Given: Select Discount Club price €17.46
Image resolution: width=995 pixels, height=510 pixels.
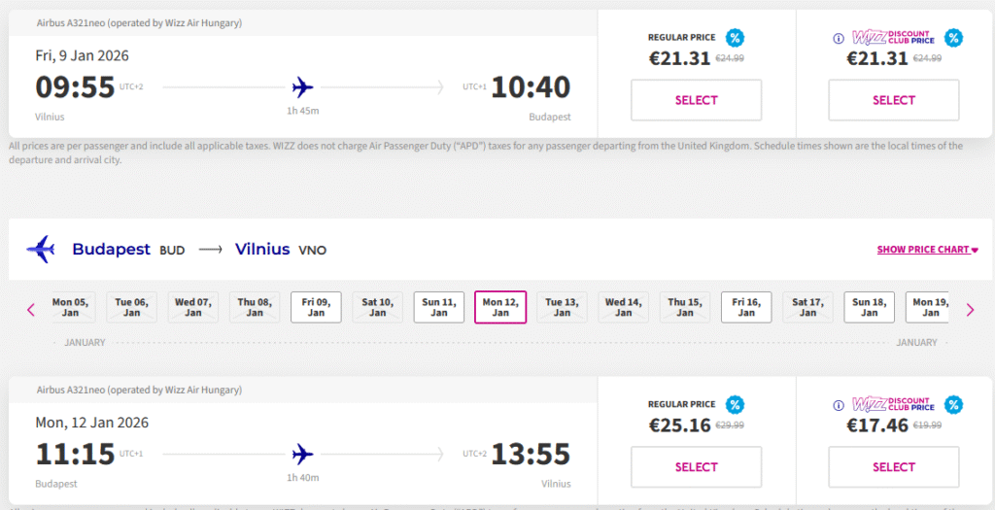Looking at the screenshot, I should pos(893,467).
